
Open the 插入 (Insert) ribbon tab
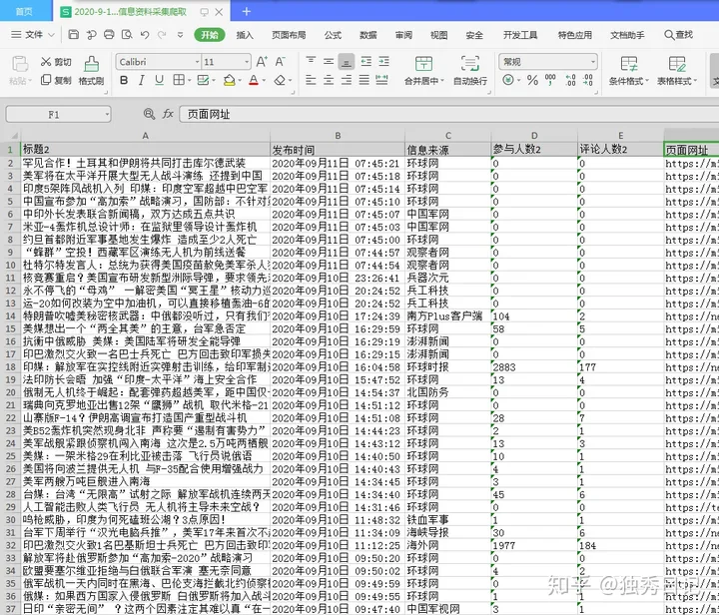(245, 35)
